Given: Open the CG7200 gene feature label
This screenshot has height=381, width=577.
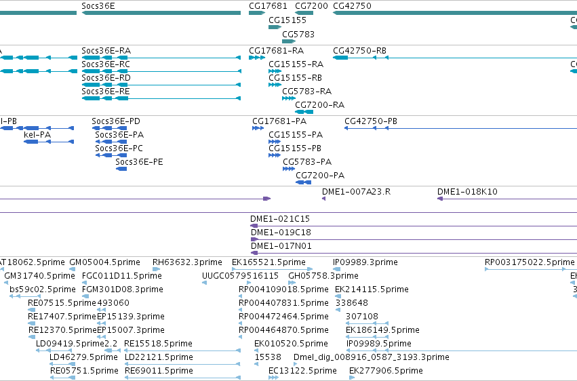Looking at the screenshot, I should pyautogui.click(x=311, y=6).
